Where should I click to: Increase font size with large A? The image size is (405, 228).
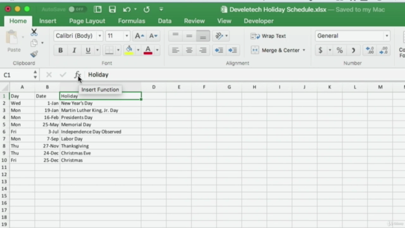click(x=139, y=36)
